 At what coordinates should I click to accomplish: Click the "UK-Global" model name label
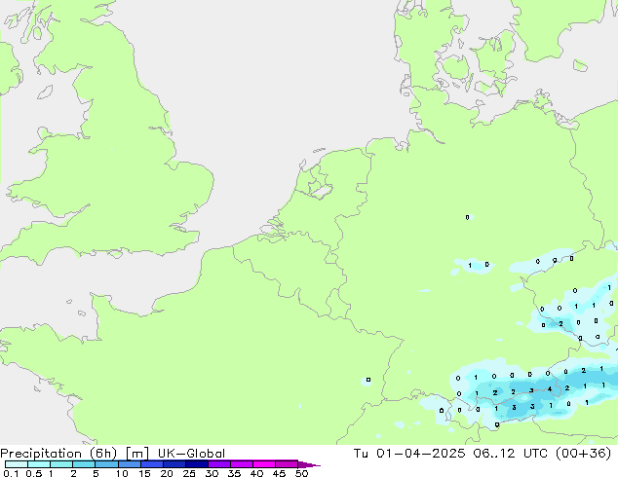point(191,454)
